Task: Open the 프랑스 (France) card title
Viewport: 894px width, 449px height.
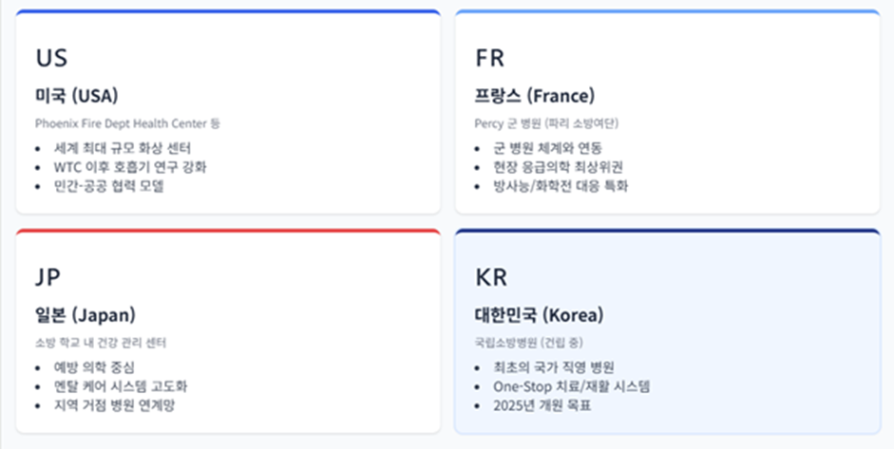Action: (535, 96)
